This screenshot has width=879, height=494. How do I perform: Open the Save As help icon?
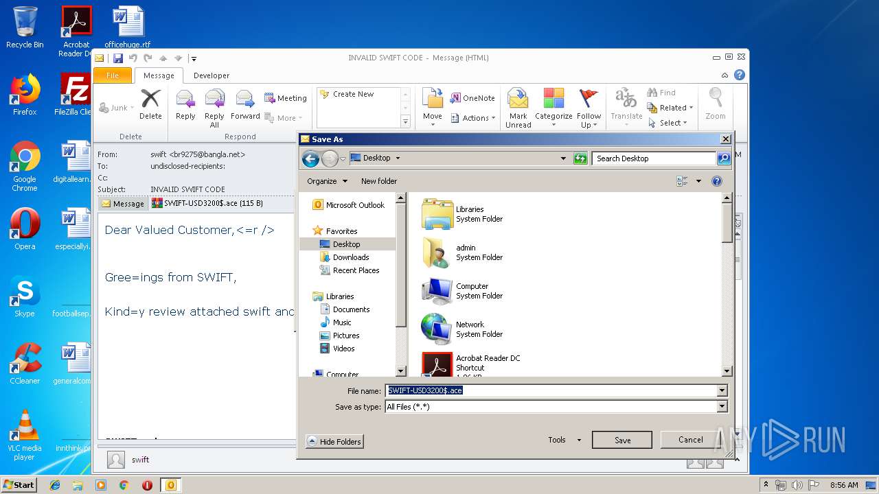(717, 181)
